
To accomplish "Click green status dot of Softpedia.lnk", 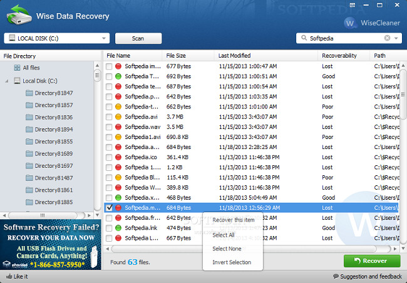I will (x=118, y=229).
